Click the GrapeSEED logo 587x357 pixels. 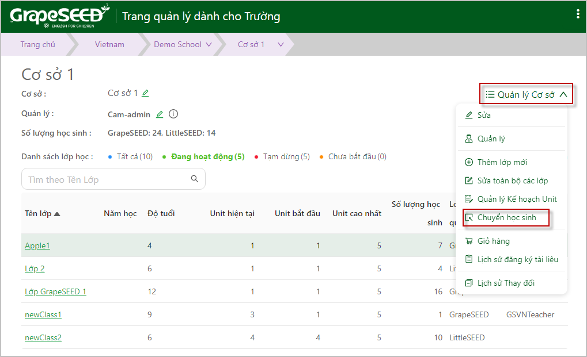tap(60, 16)
